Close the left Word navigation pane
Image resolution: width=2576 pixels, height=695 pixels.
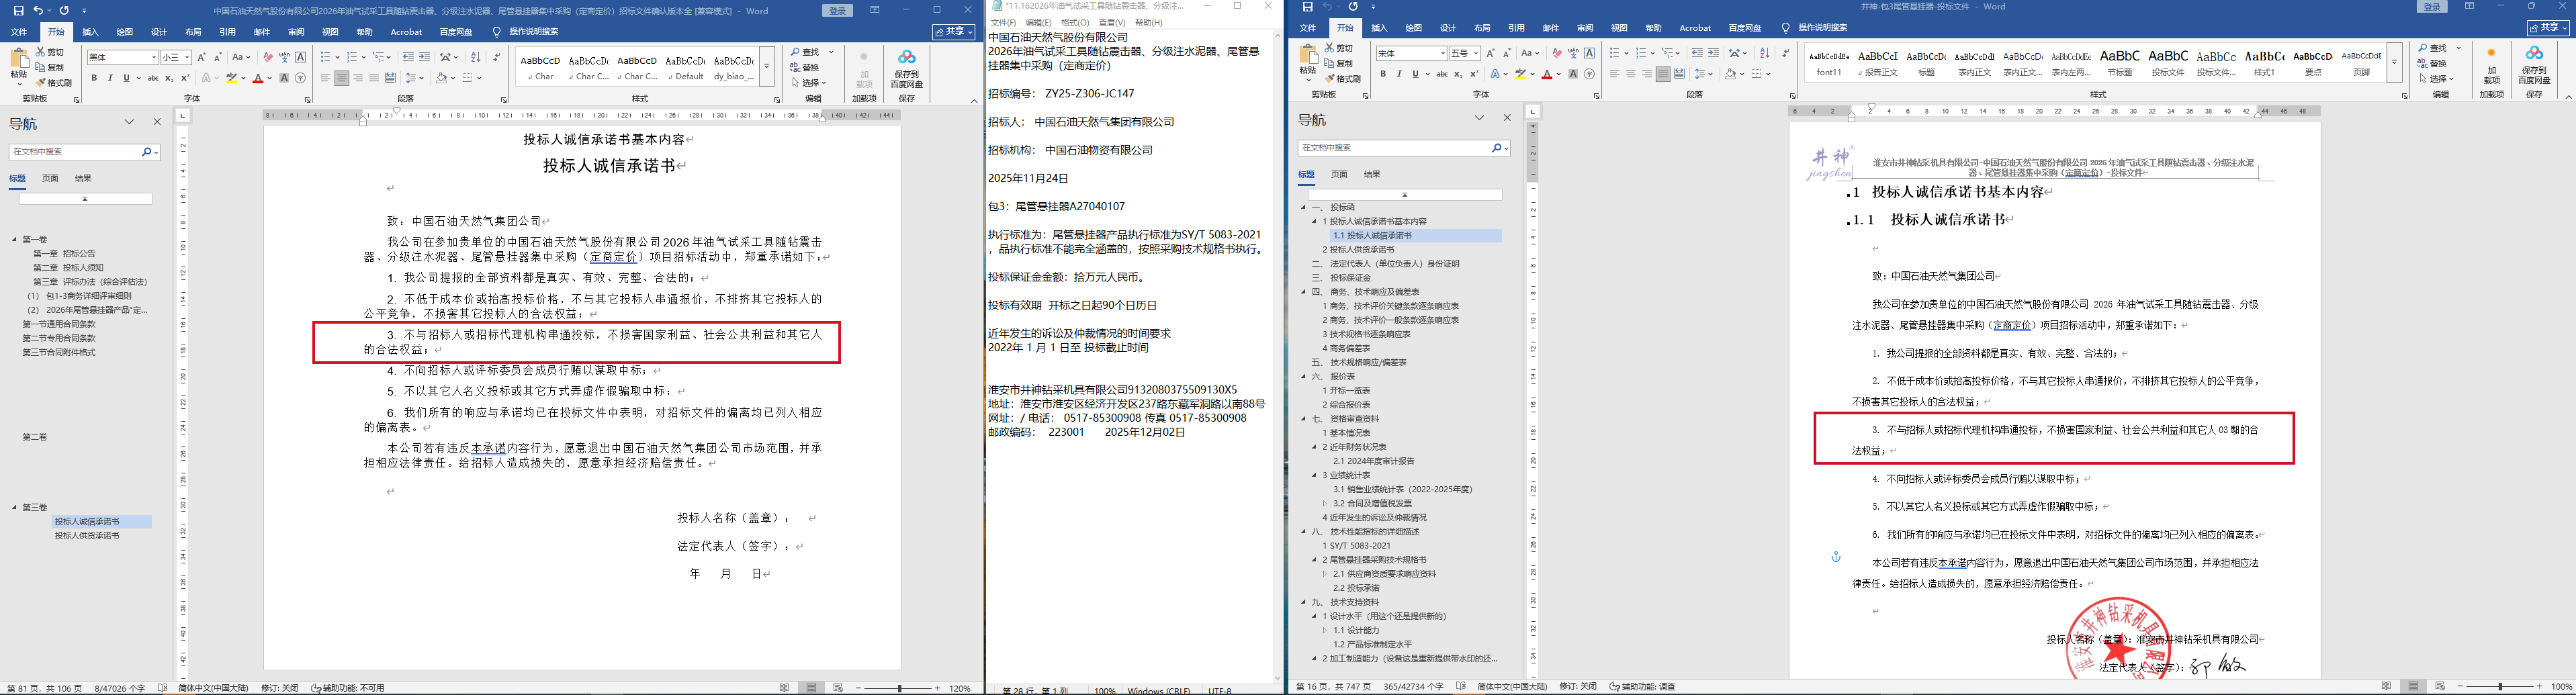157,122
